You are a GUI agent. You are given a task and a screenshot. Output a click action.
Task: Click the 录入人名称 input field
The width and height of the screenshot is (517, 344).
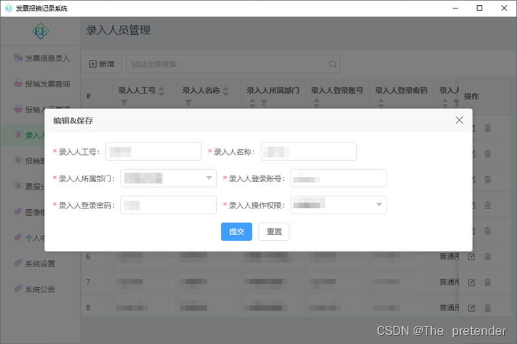click(309, 152)
